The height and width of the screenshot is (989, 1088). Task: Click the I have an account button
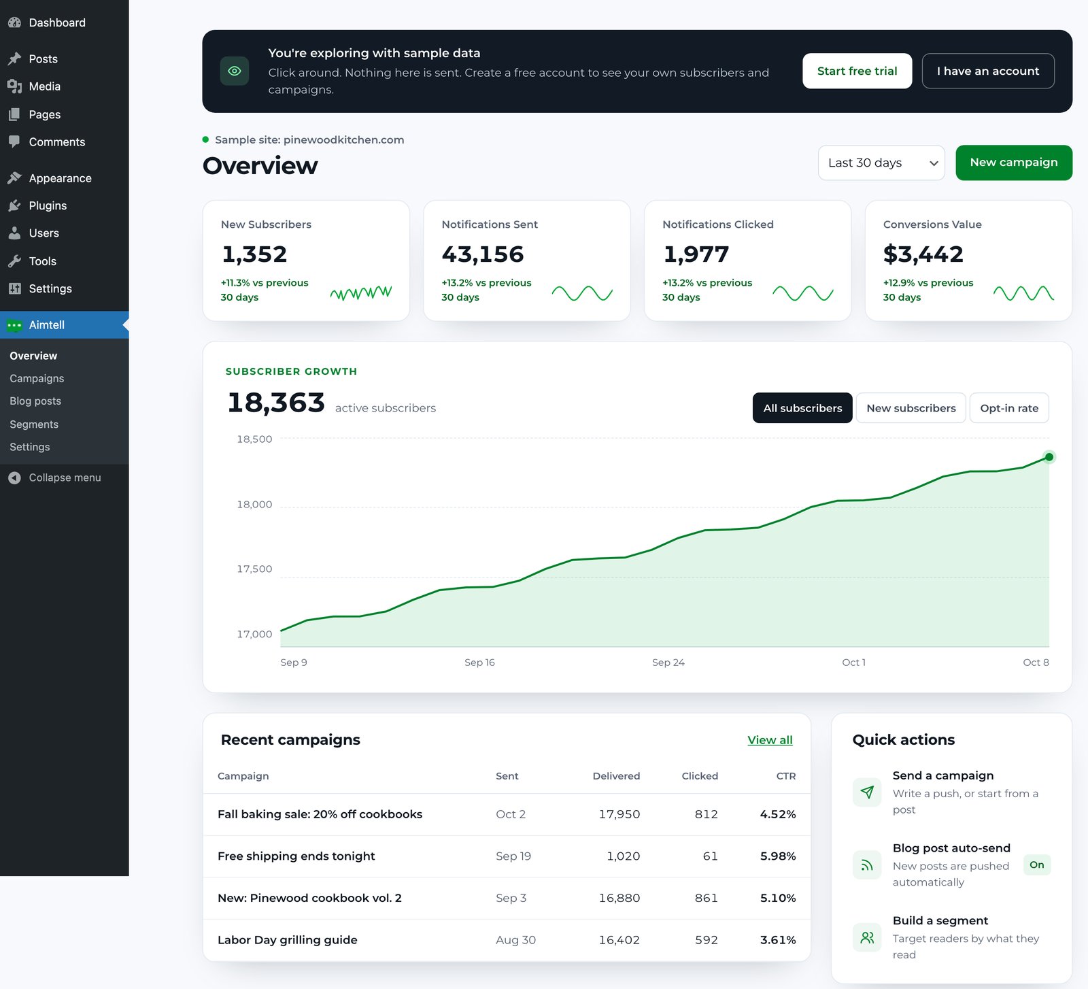pyautogui.click(x=988, y=71)
